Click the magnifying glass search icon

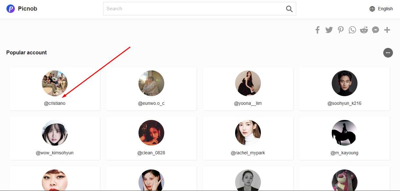pos(289,9)
